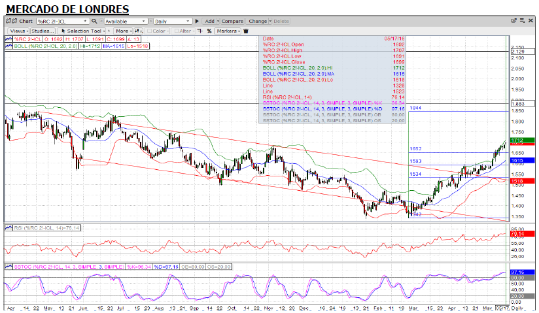Click the trash can delete icon
Screen dimensions: 539x313
tap(246, 31)
